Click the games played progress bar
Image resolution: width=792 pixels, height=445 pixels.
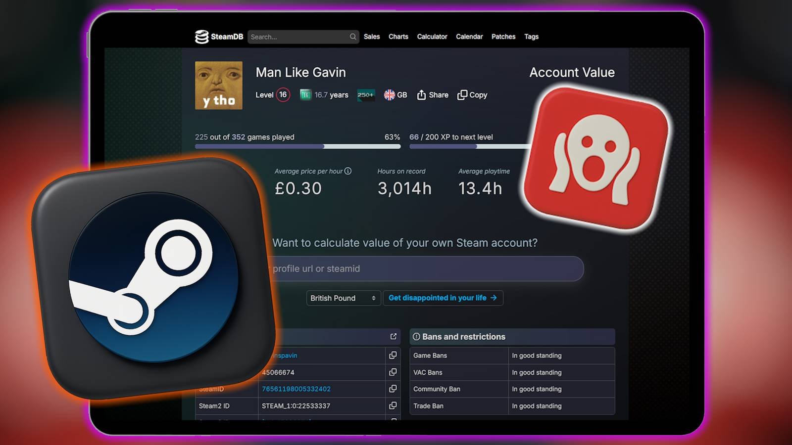coord(297,146)
